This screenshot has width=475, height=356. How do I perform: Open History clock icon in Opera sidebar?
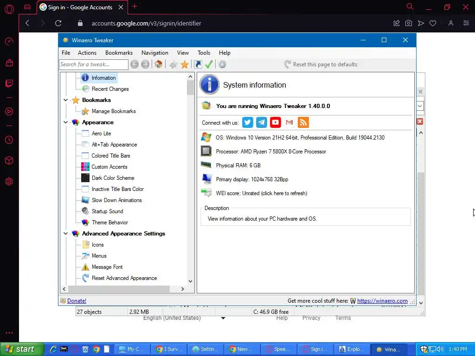[x=9, y=140]
